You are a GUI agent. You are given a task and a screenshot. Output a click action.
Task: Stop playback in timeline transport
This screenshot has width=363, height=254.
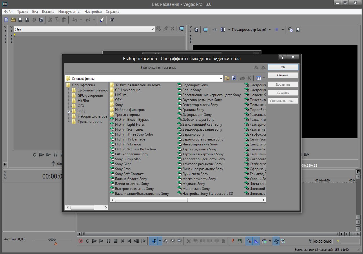tap(115, 241)
